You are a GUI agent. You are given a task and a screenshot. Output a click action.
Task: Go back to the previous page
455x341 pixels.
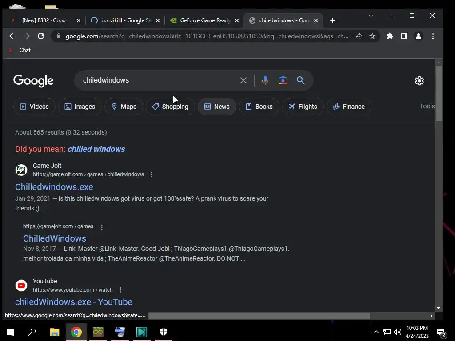12,36
